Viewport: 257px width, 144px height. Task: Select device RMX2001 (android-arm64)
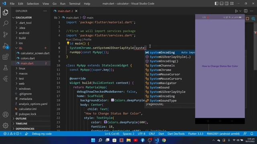pyautogui.click(x=223, y=134)
